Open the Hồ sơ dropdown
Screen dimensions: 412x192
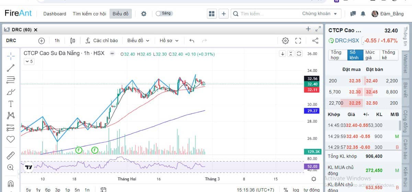[169, 41]
